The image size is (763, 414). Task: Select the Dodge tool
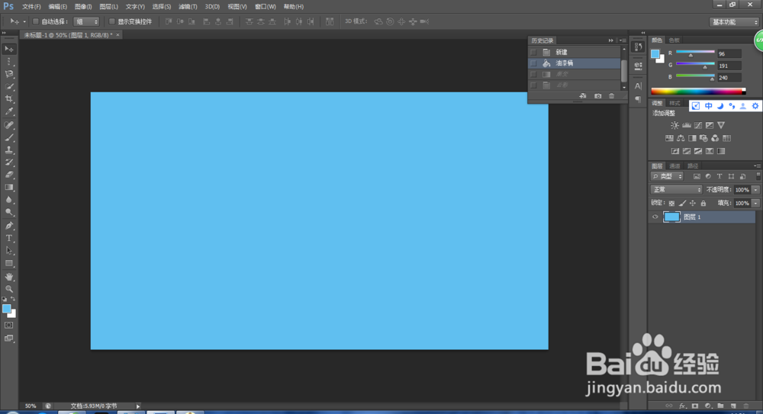8,212
